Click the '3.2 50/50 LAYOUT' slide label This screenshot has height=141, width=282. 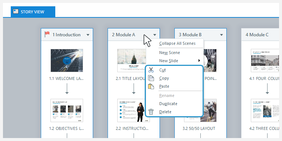pyautogui.click(x=199, y=128)
